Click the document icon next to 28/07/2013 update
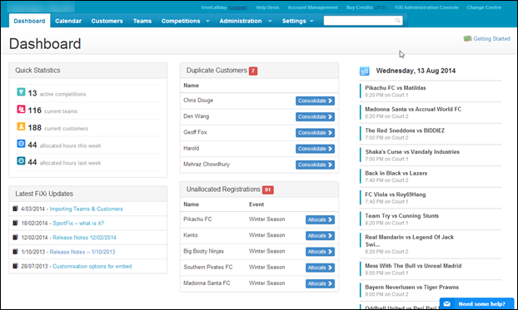The width and height of the screenshot is (518, 310). point(15,266)
